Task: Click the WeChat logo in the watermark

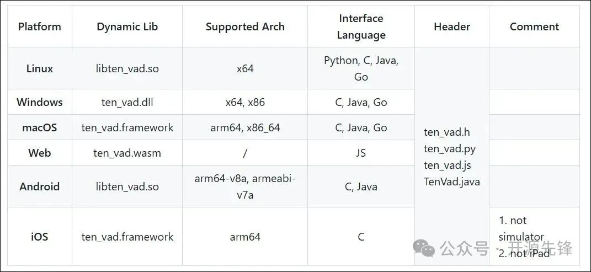Action: tap(424, 249)
